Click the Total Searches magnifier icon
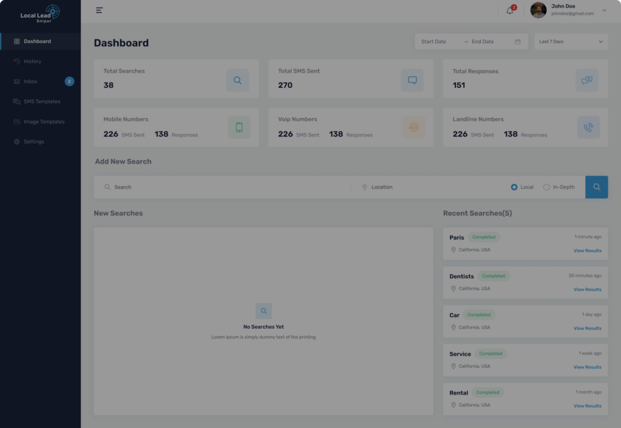The width and height of the screenshot is (621, 428). point(237,80)
